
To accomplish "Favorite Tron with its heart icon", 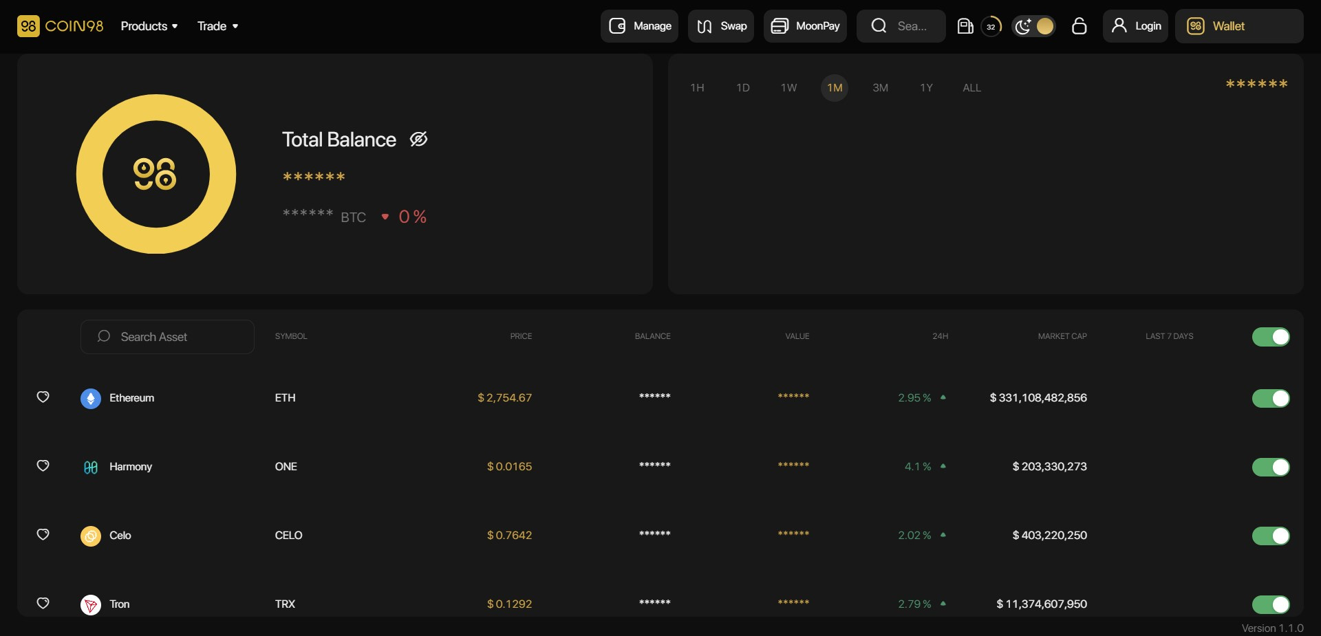I will click(43, 604).
